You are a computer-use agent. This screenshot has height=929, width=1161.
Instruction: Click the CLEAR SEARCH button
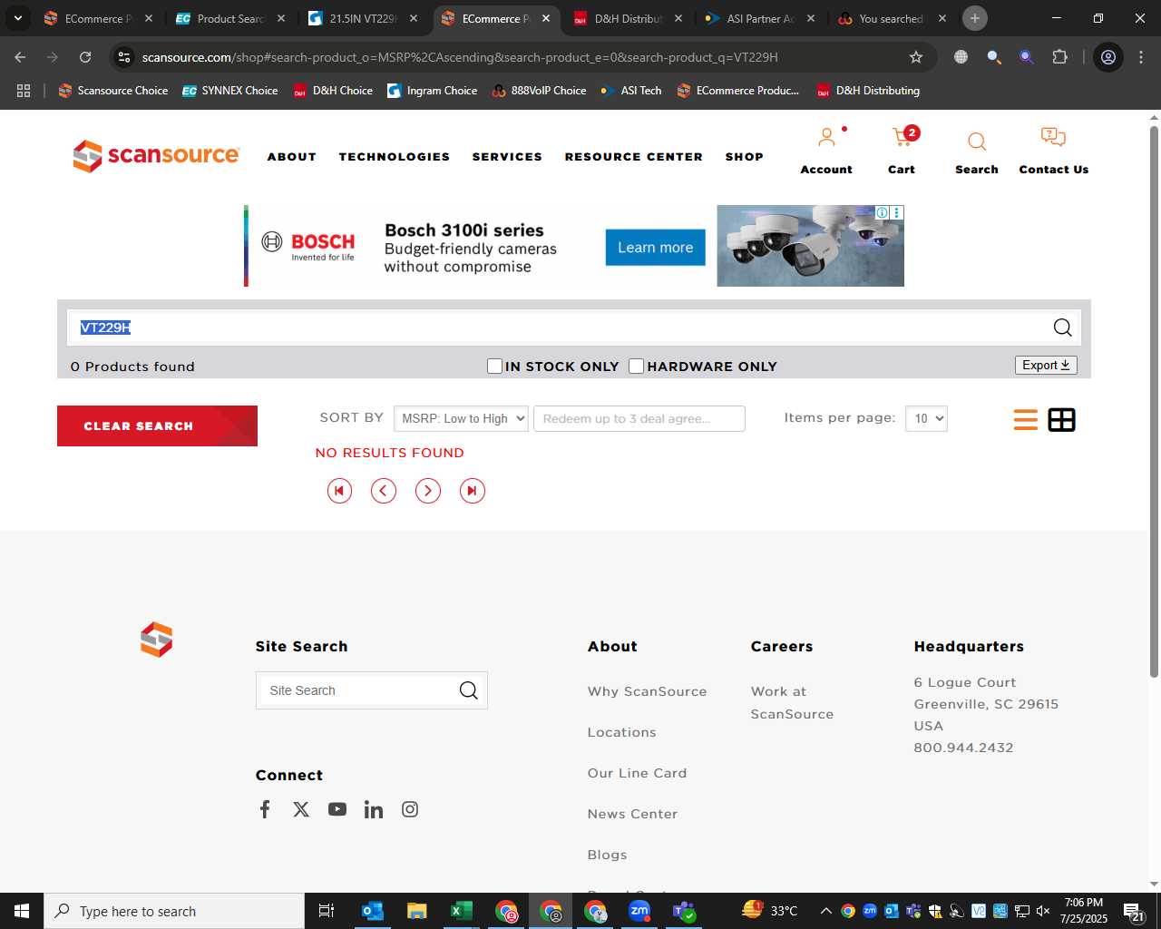tap(157, 425)
